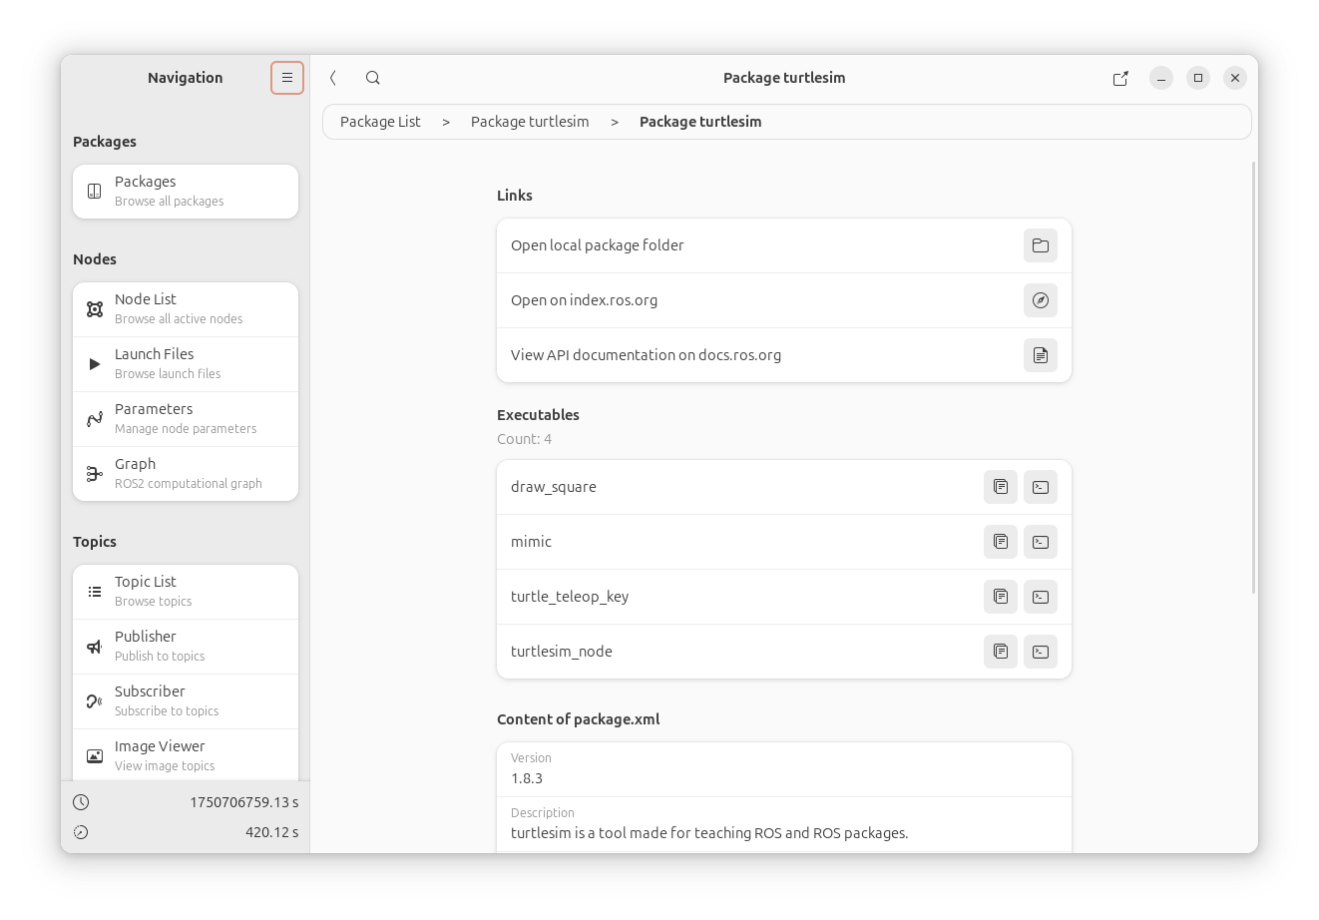Click the Executables Count: 4 label
Screen dimensions: 1319x920
[525, 439]
